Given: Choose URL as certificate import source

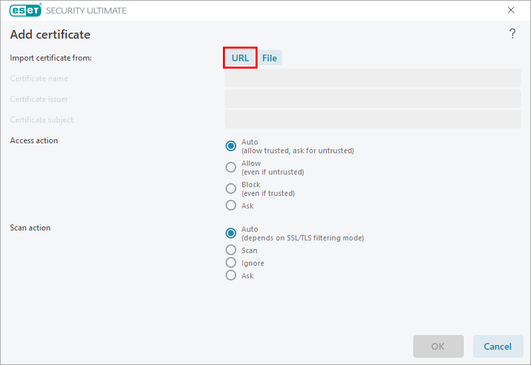Looking at the screenshot, I should click(240, 58).
